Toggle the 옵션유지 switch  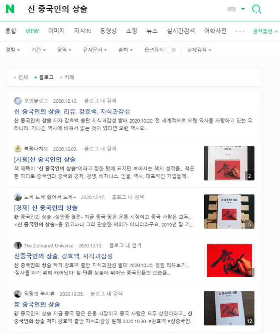pos(171,50)
